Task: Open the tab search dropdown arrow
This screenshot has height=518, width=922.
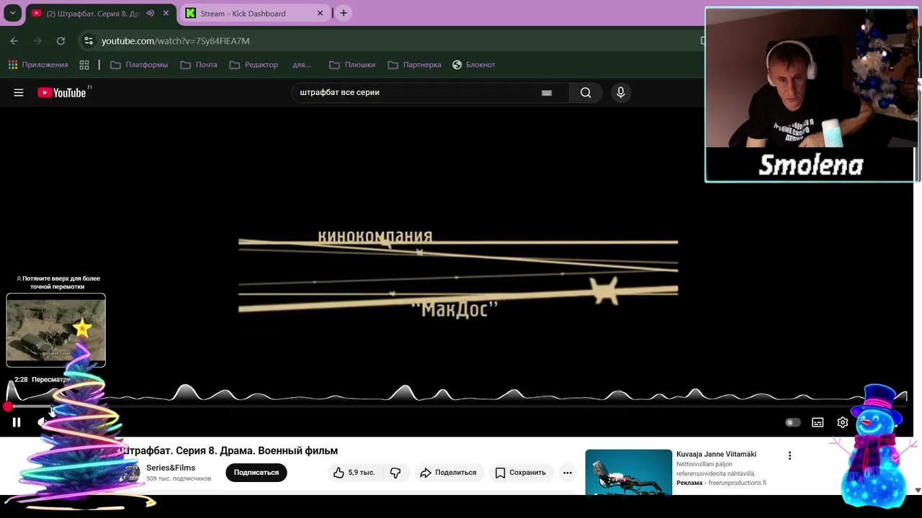Action: click(x=12, y=13)
